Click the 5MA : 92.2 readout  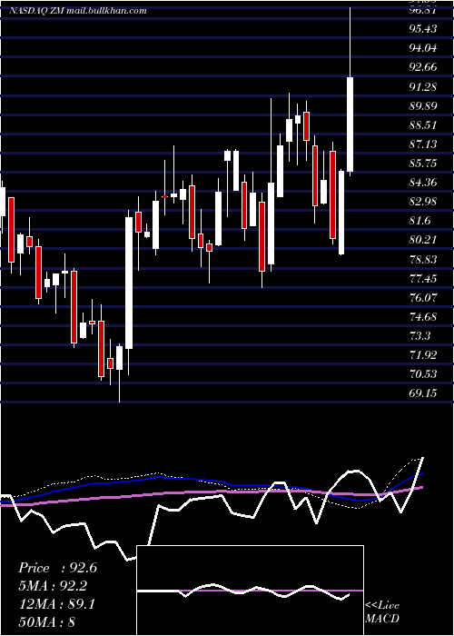53,586
